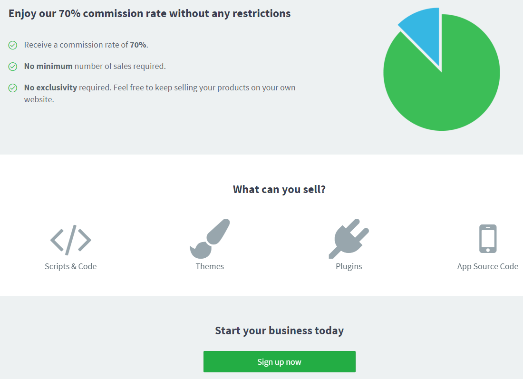
Task: Click the checkmark next to No exclusivity
Action: point(13,88)
